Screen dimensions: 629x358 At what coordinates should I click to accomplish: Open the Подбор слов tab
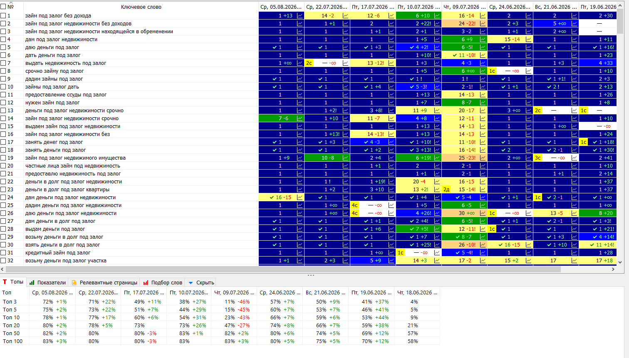[163, 282]
